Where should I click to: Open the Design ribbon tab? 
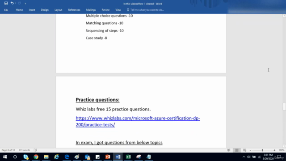[45, 10]
